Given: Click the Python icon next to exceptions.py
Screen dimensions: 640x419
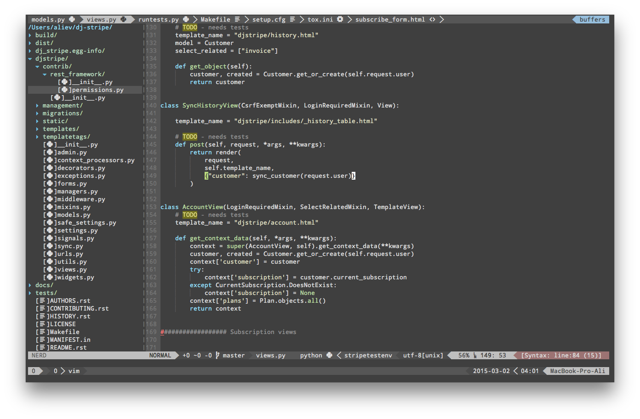Looking at the screenshot, I should click(x=50, y=176).
